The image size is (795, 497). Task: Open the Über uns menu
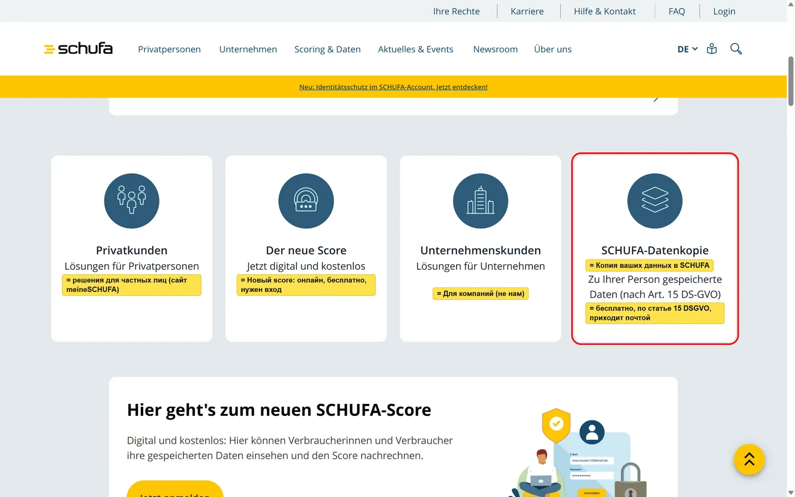click(x=553, y=49)
